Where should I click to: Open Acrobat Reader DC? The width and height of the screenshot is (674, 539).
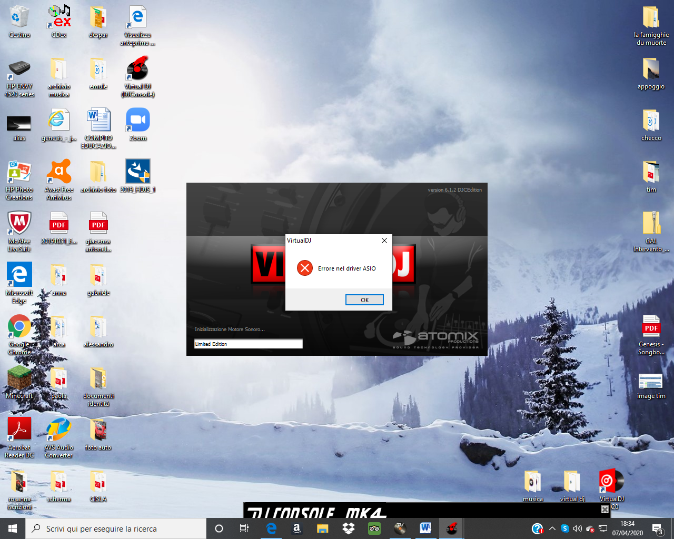(x=19, y=438)
